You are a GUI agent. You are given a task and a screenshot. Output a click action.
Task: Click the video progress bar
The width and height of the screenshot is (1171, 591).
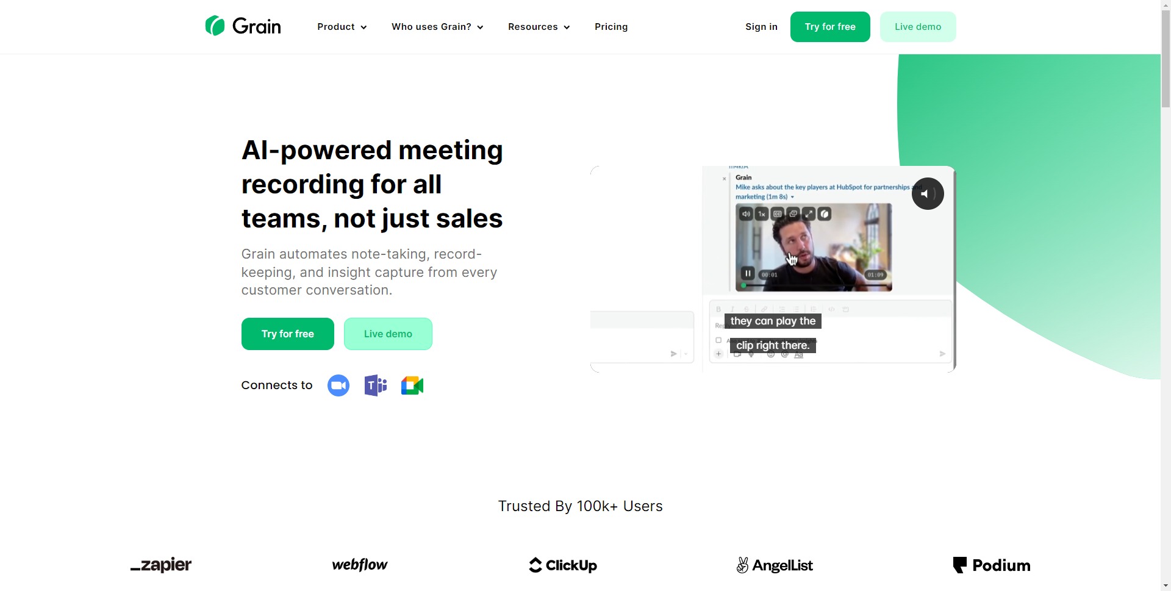pyautogui.click(x=814, y=285)
